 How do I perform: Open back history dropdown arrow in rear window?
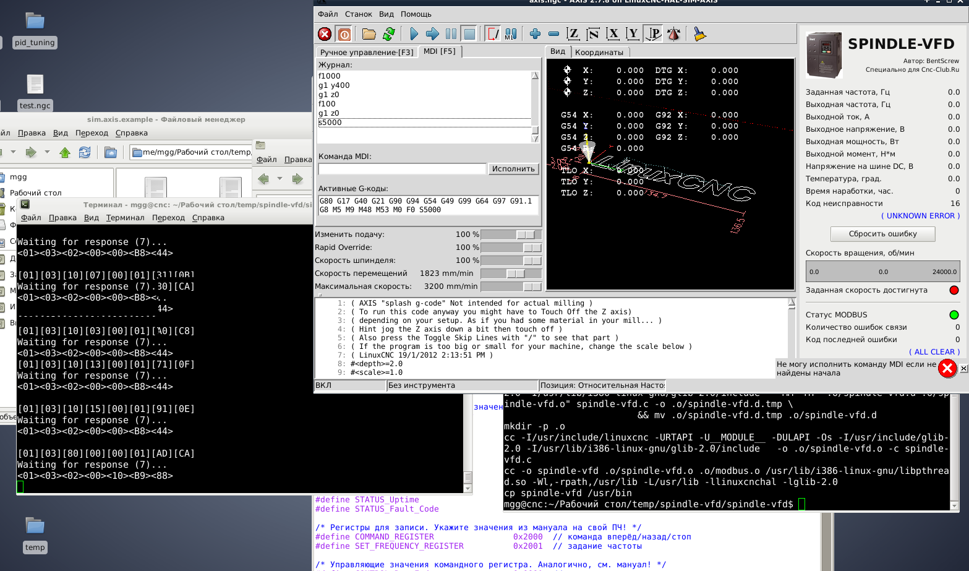click(280, 179)
